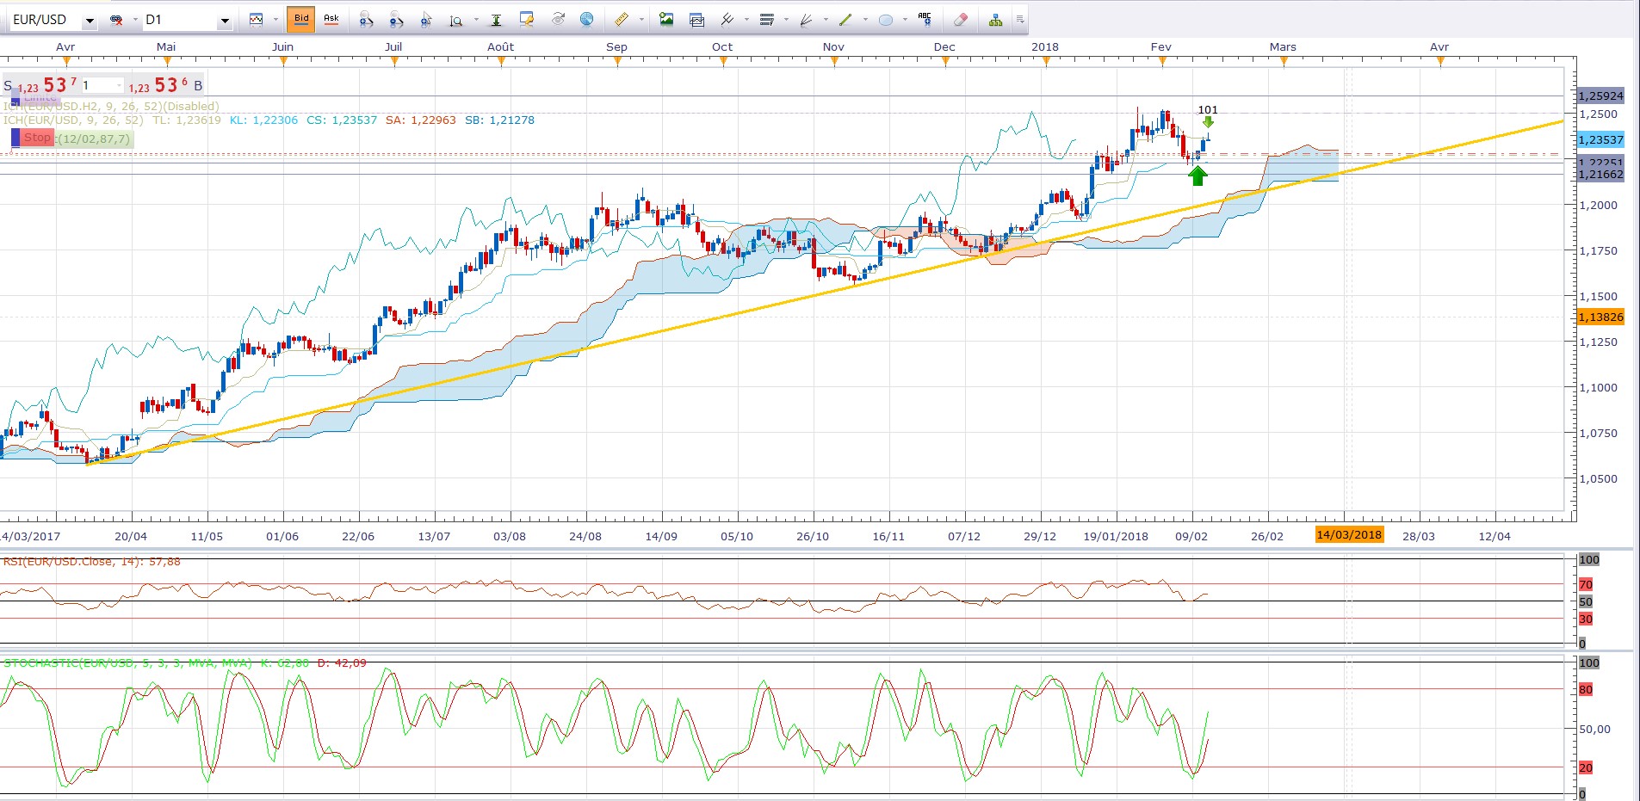Click the STOCHASTIC indicator label
Viewport: 1640px width, 801px height.
pos(185,663)
